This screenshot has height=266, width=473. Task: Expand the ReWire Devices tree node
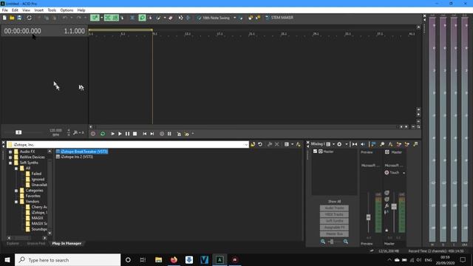(10, 157)
